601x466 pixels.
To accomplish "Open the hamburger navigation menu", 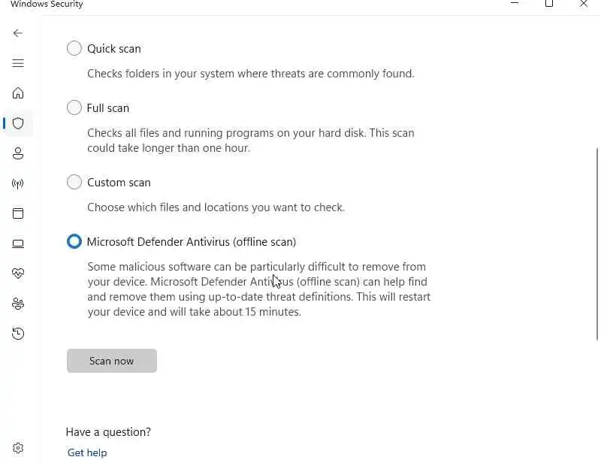I will [18, 63].
